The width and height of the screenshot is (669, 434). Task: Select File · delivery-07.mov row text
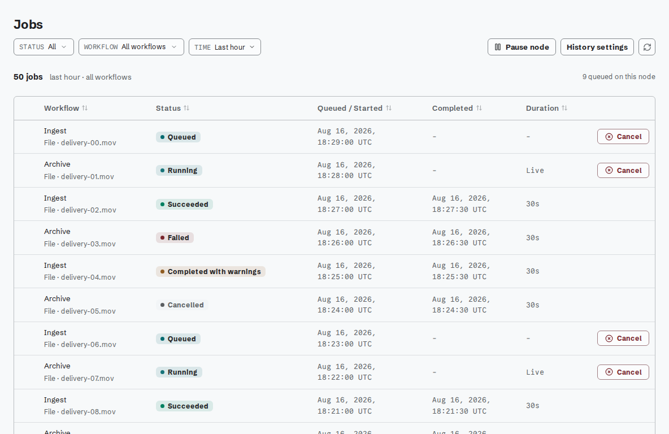[x=79, y=378]
